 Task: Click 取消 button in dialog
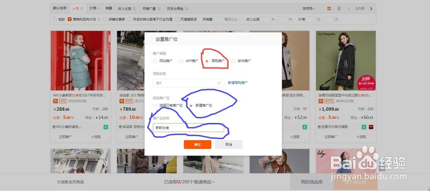[229, 145]
